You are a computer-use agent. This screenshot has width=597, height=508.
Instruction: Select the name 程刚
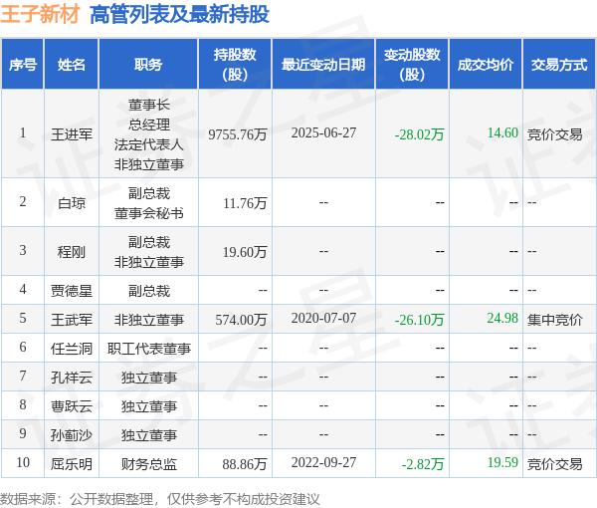coord(72,252)
